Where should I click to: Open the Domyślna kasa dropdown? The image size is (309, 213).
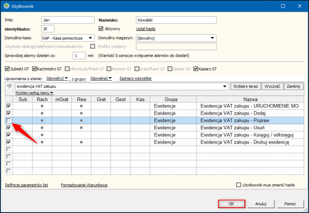[90, 38]
